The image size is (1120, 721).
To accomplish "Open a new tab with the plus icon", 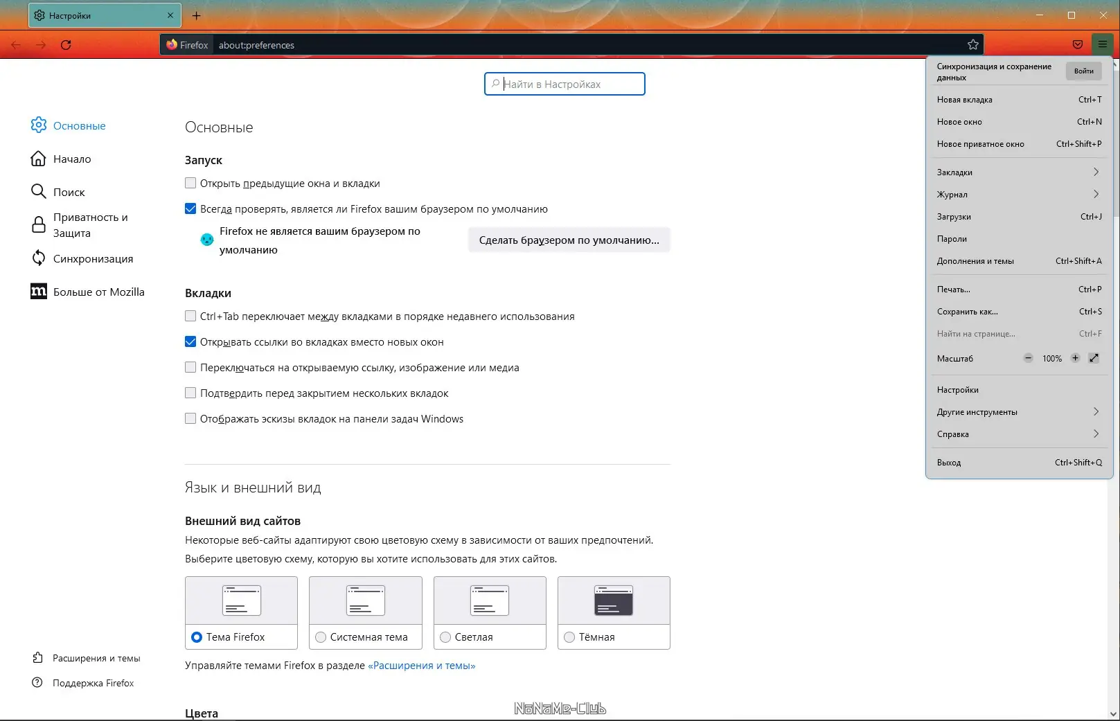I will click(196, 15).
